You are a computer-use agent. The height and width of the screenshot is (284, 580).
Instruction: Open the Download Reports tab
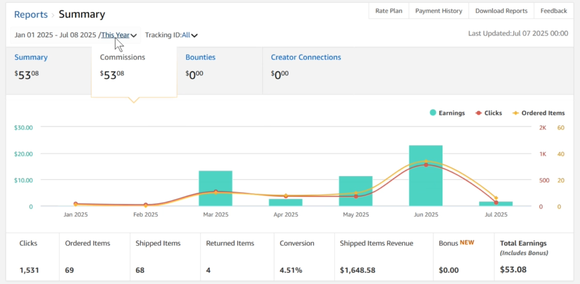coord(501,11)
